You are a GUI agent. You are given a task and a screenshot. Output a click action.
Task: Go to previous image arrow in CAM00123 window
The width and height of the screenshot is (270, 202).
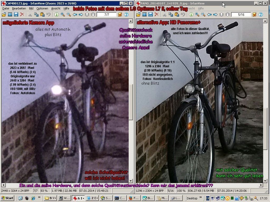(75, 15)
